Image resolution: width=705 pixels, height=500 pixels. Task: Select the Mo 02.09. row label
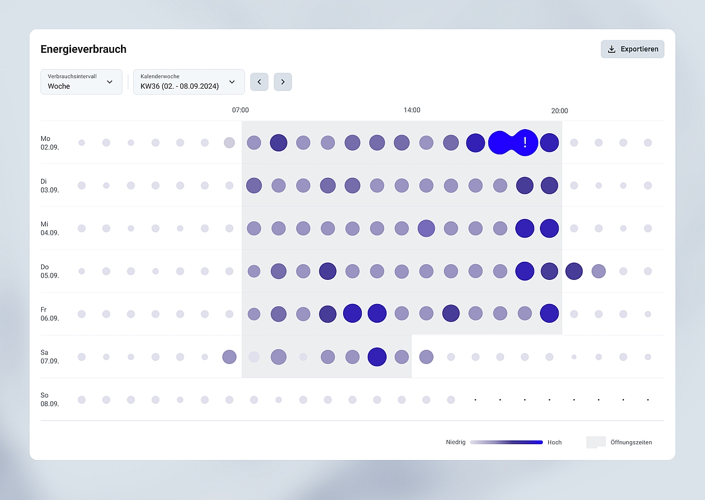pos(49,143)
